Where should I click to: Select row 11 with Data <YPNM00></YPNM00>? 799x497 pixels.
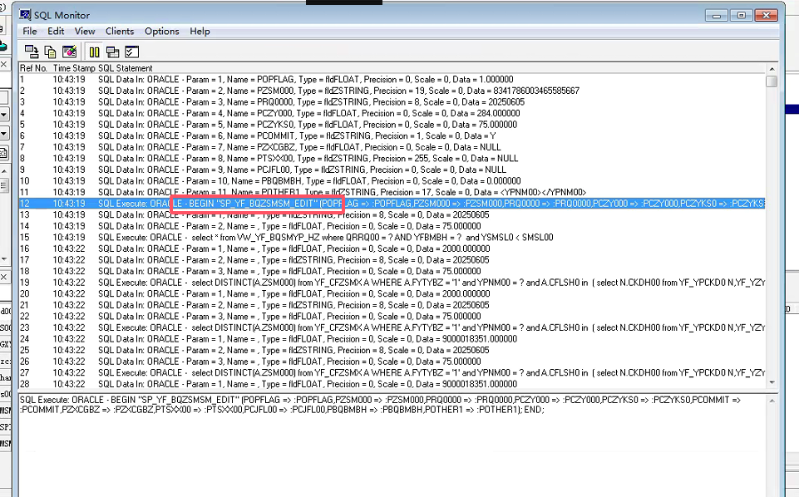point(392,192)
